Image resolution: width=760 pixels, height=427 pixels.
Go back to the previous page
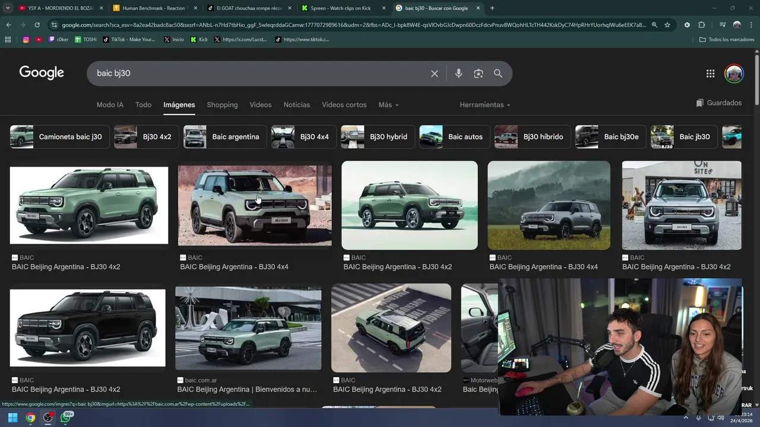point(8,25)
